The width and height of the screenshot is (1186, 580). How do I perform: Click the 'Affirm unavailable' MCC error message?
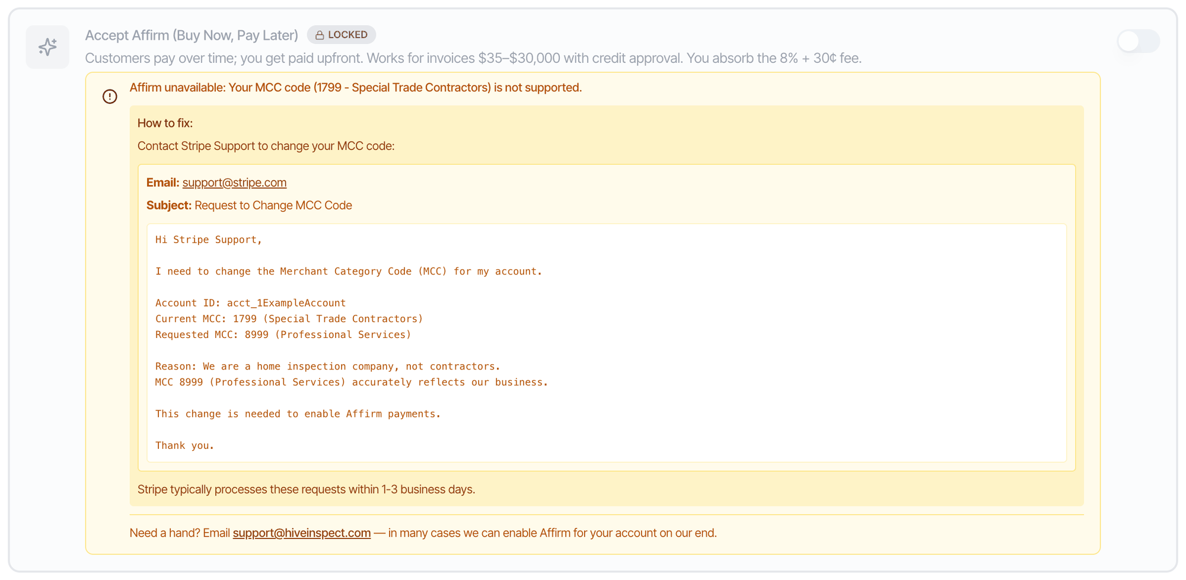(x=356, y=88)
